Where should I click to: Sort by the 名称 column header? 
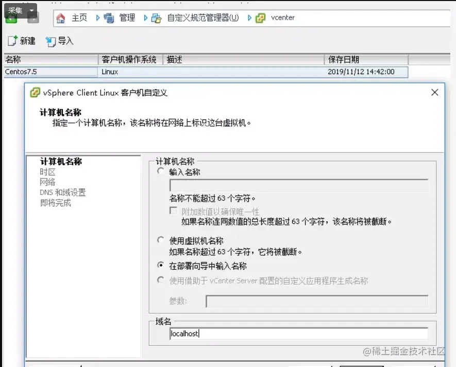click(x=50, y=60)
